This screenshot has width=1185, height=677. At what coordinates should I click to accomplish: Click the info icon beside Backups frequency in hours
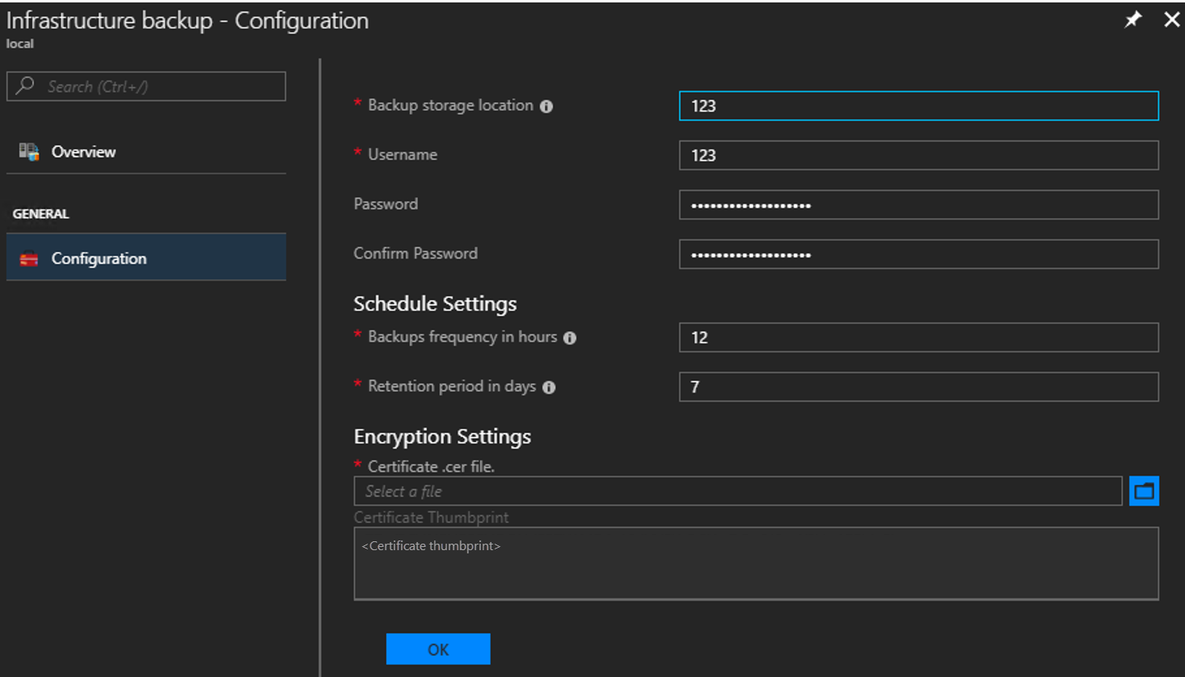click(x=570, y=337)
